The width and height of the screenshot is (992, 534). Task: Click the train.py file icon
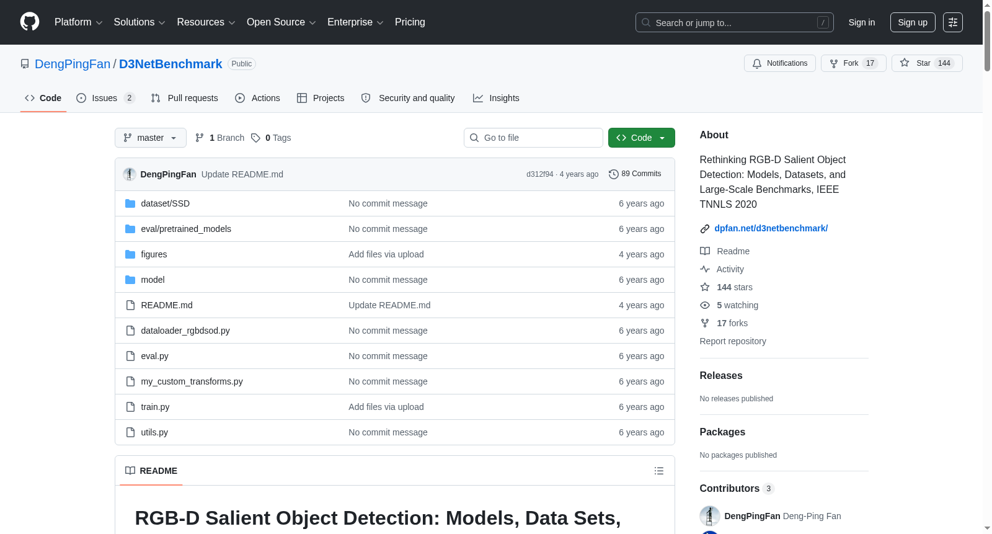click(x=130, y=407)
